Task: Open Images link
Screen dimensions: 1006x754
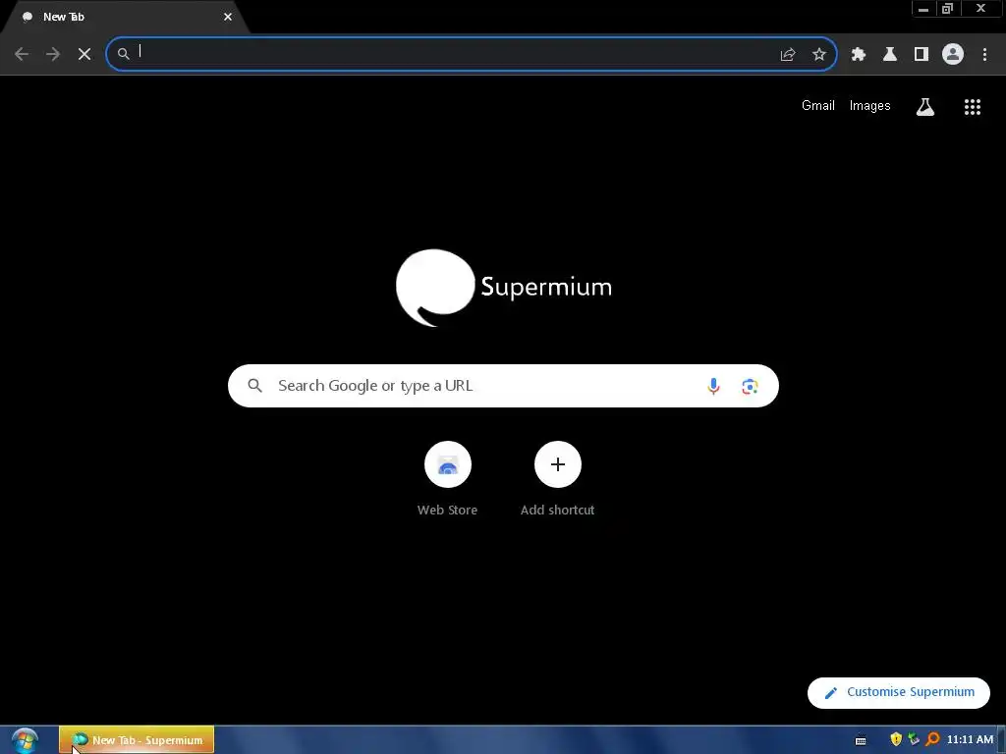Action: click(x=870, y=106)
